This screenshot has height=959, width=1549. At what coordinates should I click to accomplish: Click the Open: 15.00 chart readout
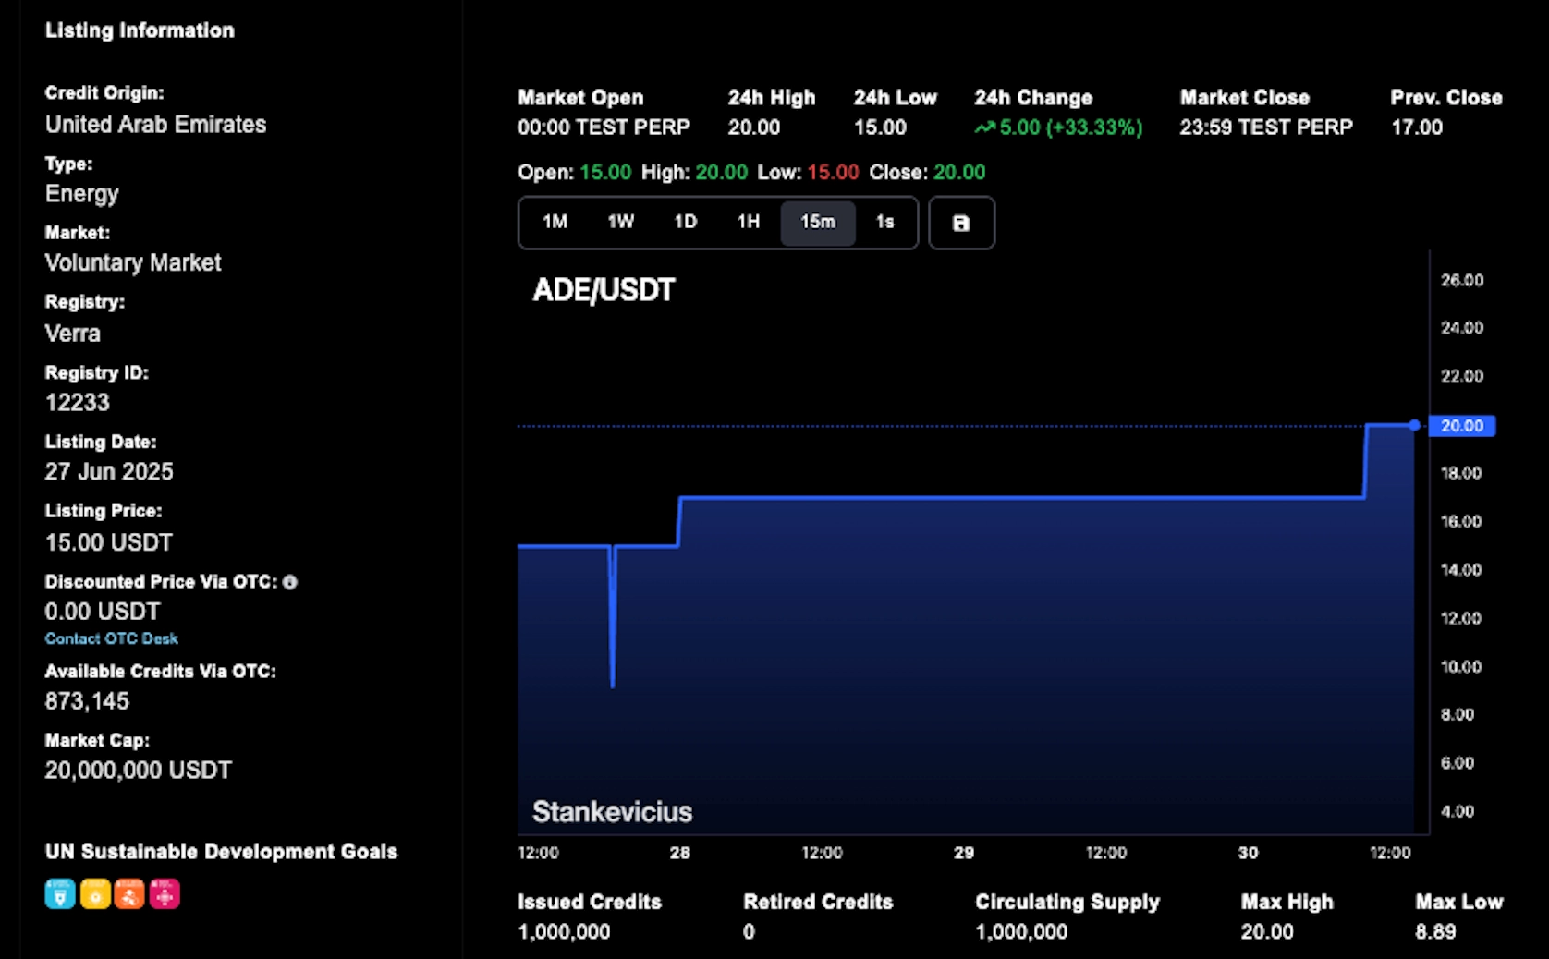[x=575, y=173]
